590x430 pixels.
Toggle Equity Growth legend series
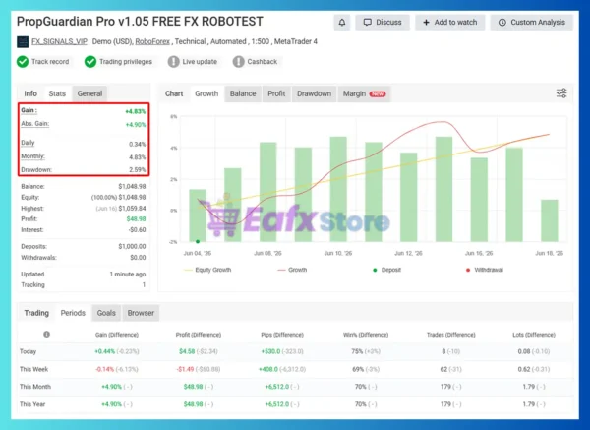pyautogui.click(x=207, y=270)
